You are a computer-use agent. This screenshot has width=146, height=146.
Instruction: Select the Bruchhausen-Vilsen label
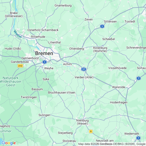62,93
